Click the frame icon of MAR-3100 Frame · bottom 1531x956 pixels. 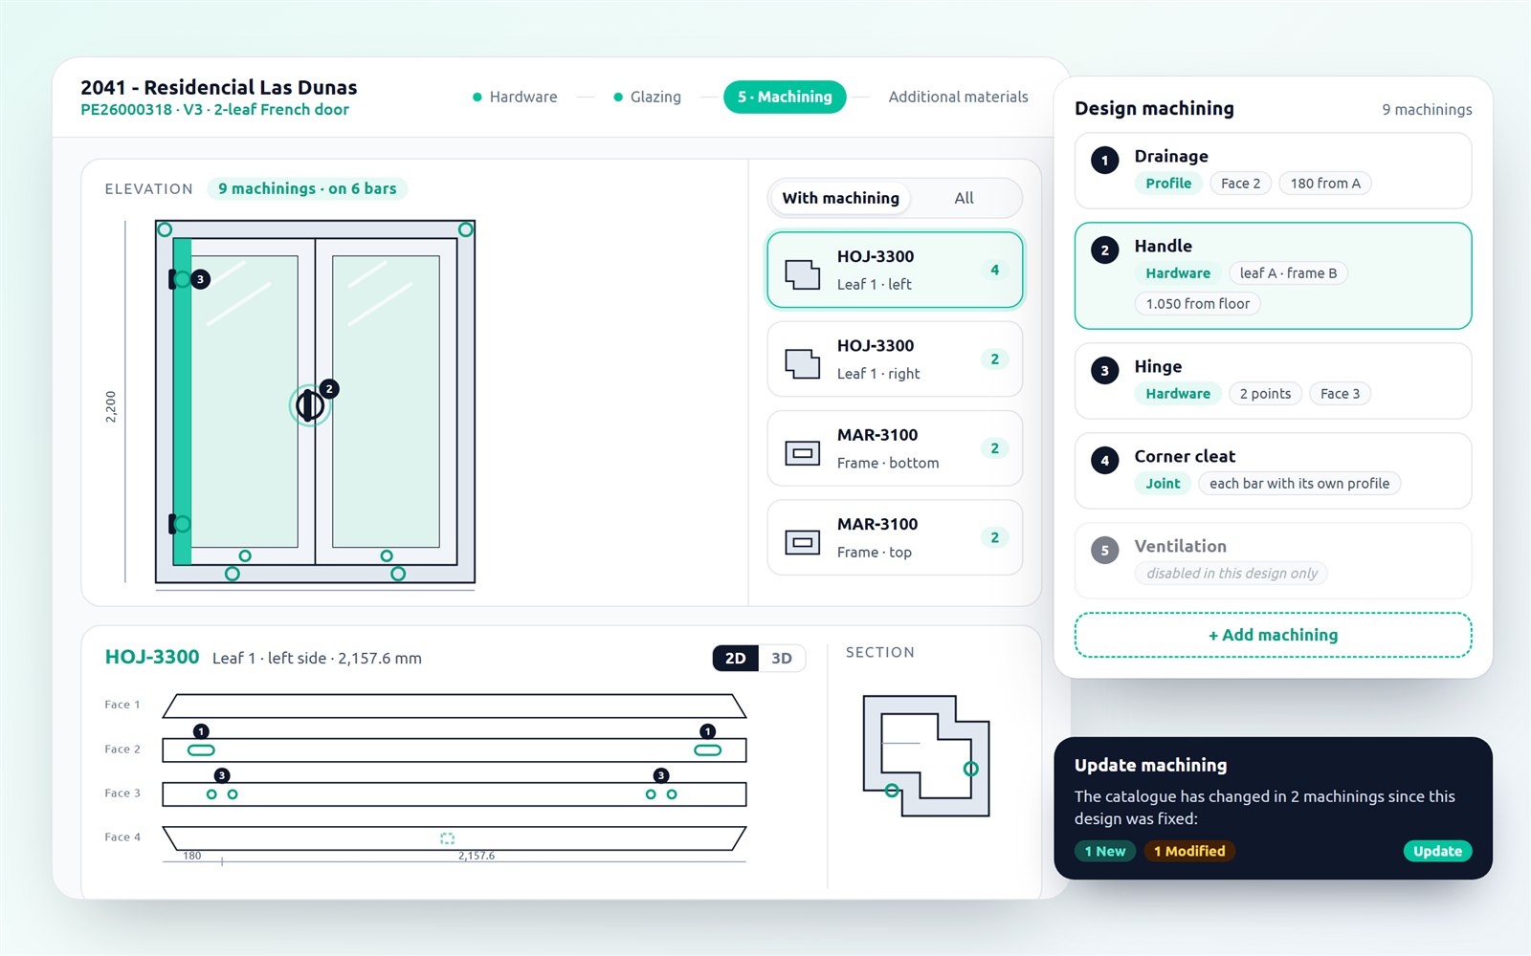(x=802, y=453)
